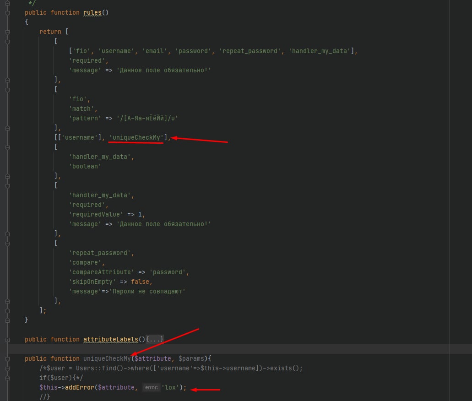Collapse the 'return [' fold marker
The height and width of the screenshot is (401, 472).
click(7, 32)
